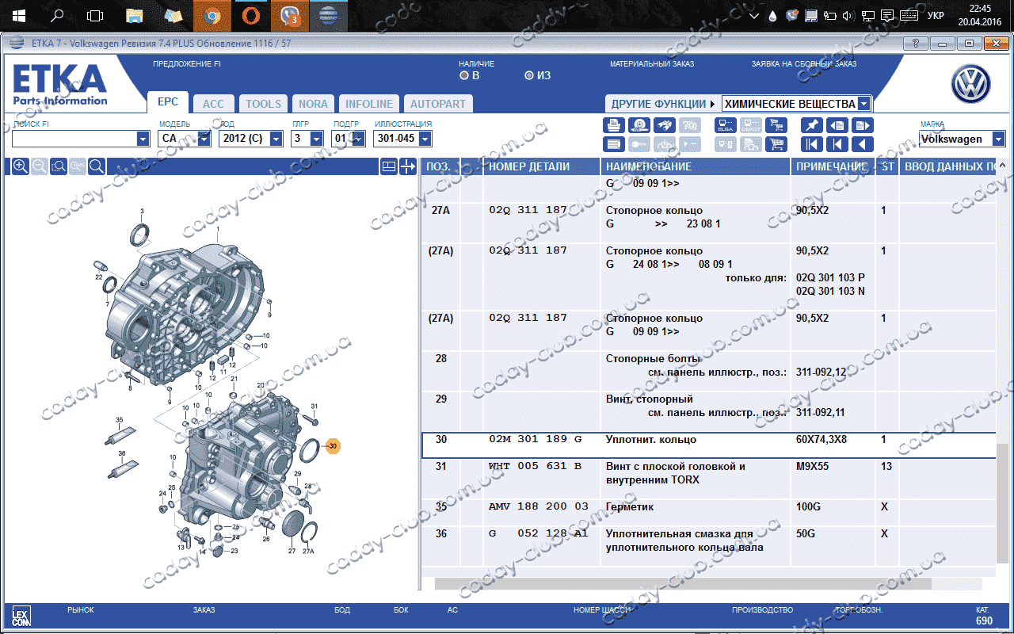Click the double shopping carts icon
This screenshot has height=634, width=1014.
coord(776,125)
